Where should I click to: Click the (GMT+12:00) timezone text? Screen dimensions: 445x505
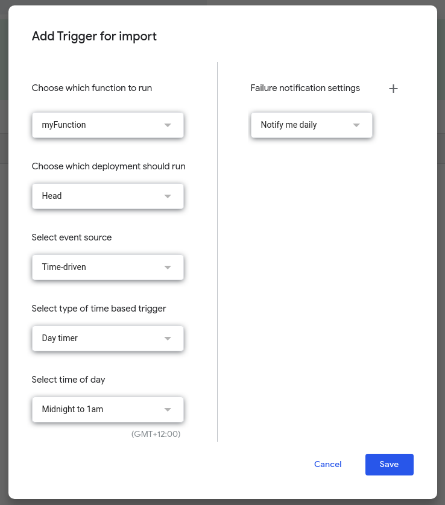pos(156,434)
